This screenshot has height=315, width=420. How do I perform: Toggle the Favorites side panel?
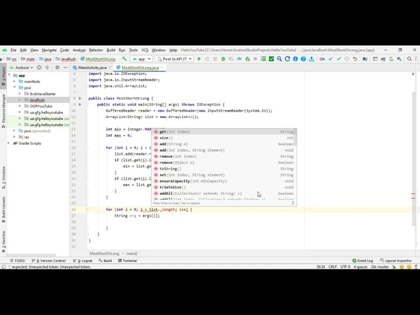coord(3,242)
